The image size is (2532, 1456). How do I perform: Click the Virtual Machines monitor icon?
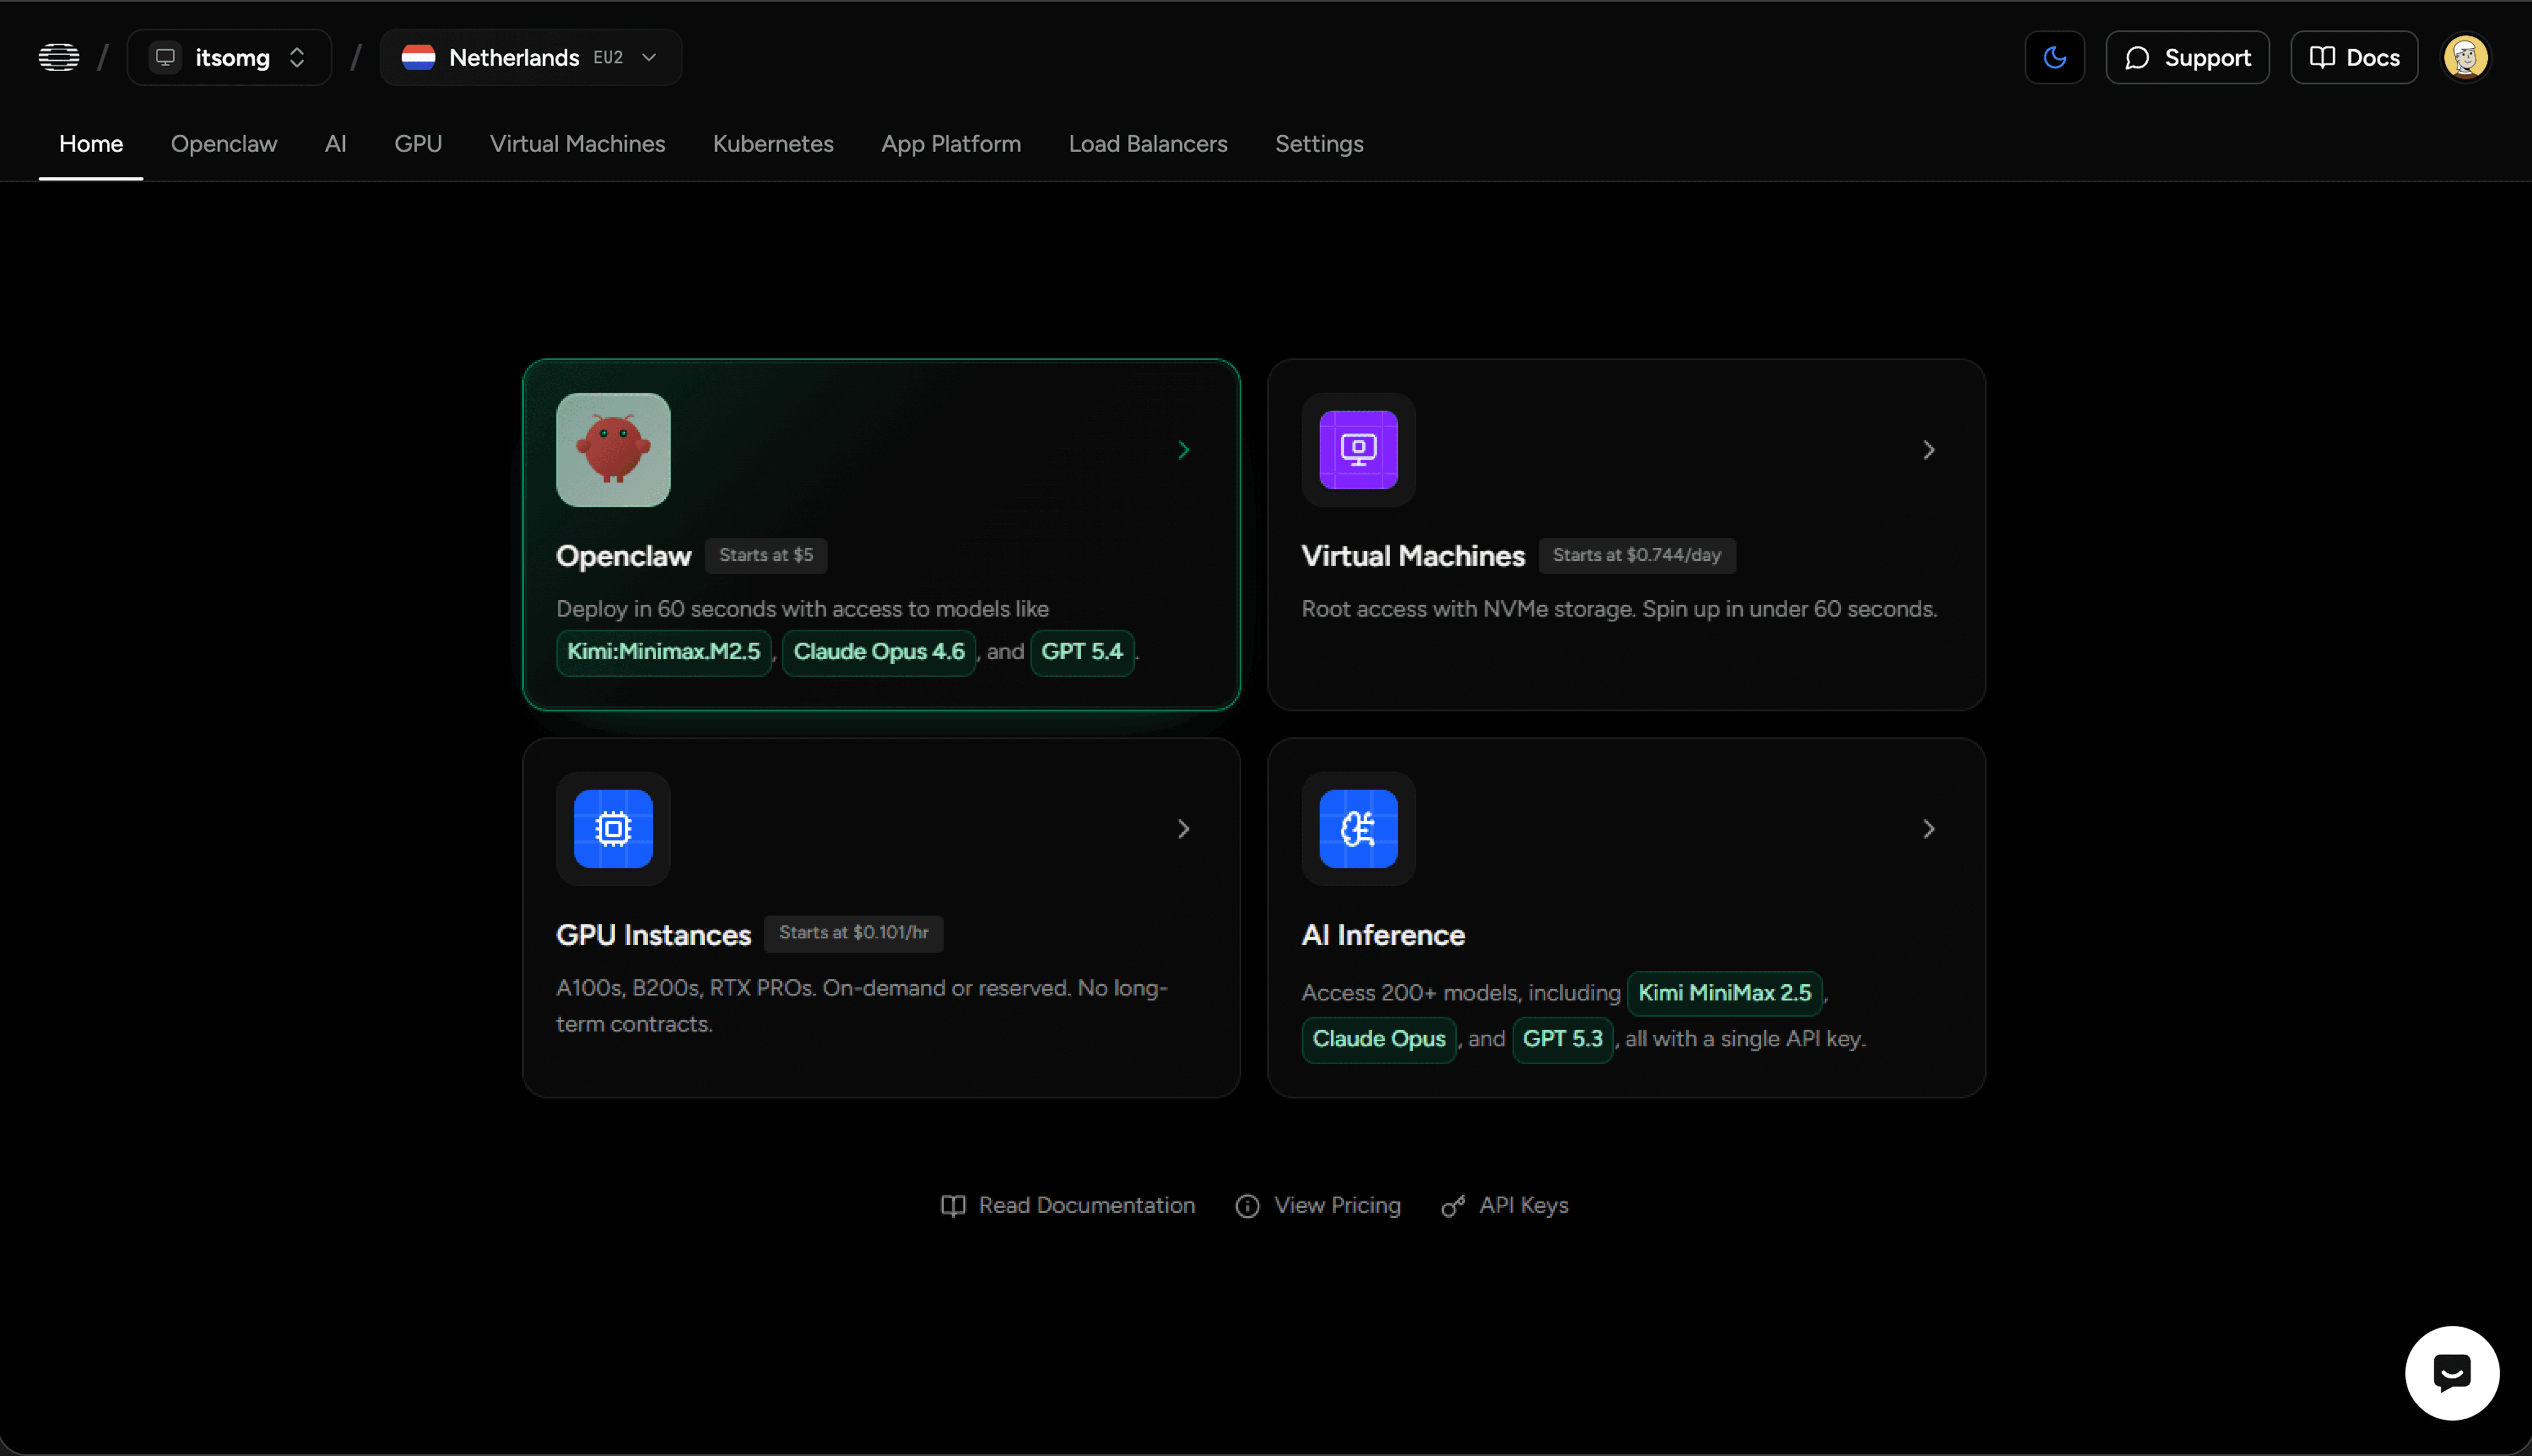[x=1358, y=450]
